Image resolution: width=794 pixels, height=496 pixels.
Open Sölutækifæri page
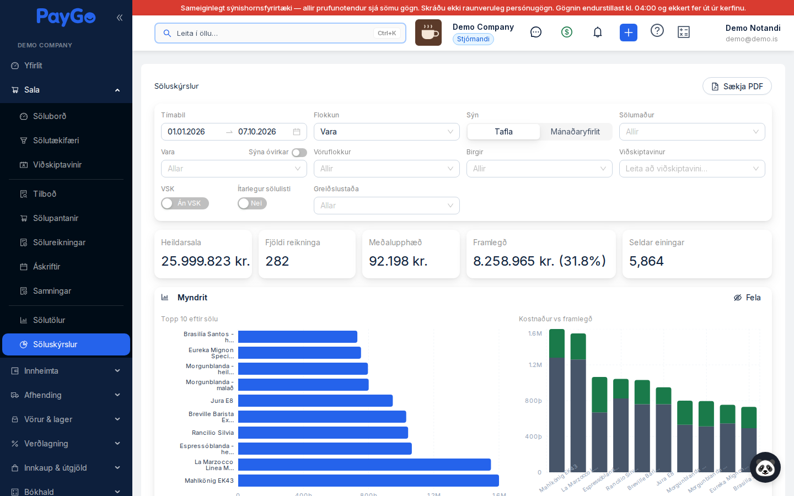click(x=66, y=141)
